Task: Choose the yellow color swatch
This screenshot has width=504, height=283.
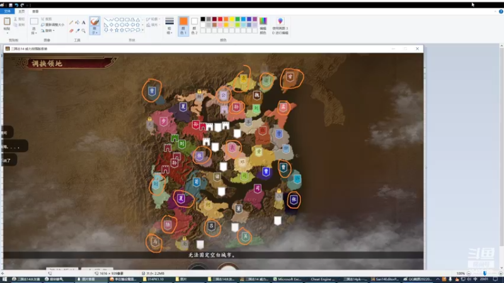Action: (x=232, y=19)
